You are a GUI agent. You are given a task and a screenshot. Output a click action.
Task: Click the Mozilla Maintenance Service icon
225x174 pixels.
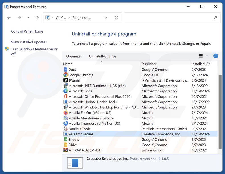pyautogui.click(x=66, y=118)
